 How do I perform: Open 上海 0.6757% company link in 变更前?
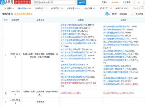tap(70, 65)
